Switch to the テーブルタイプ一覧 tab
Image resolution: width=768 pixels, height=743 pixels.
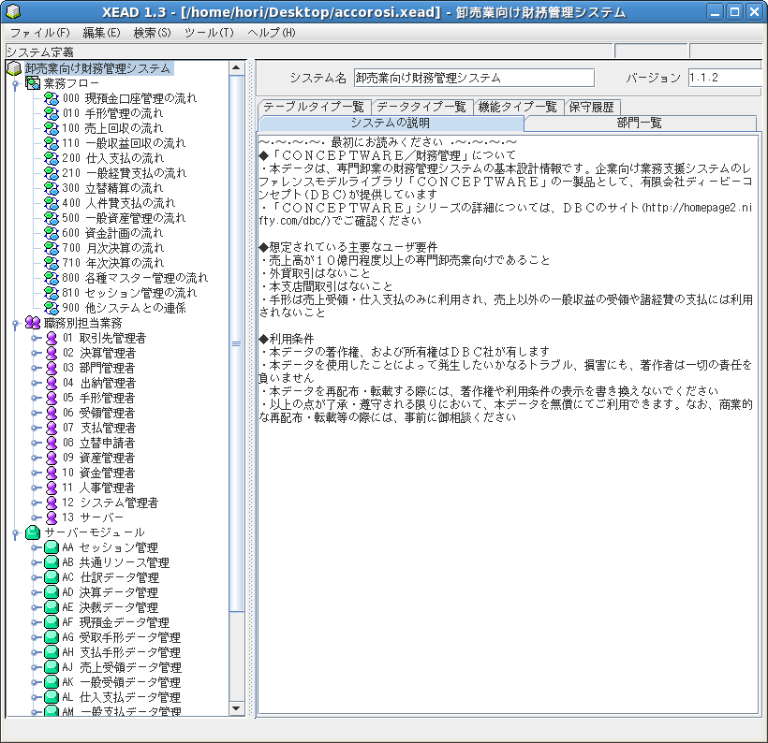(314, 107)
